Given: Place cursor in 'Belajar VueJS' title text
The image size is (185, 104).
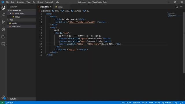Looking at the screenshot, I should (69, 19).
